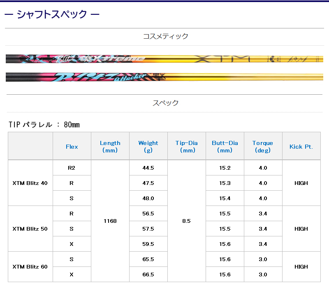The width and height of the screenshot is (329, 299).
Task: Click the XTM Blitz 40 row label
Action: click(x=30, y=183)
